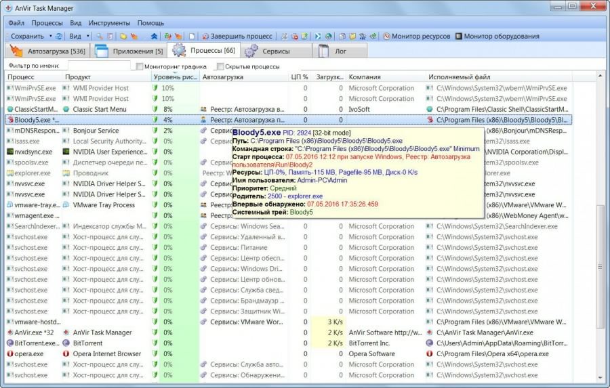The width and height of the screenshot is (610, 388).
Task: Click the blue double up-arrow toolbar icon
Action: tap(154, 36)
